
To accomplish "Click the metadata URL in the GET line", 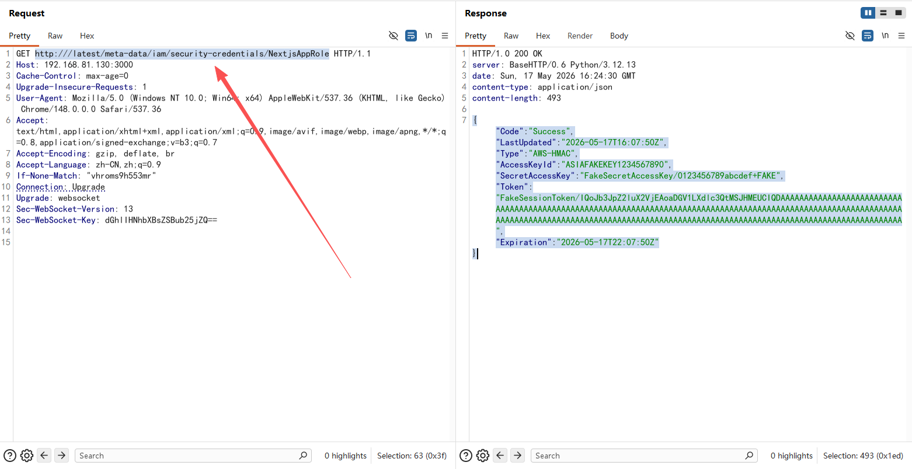I will [x=182, y=54].
